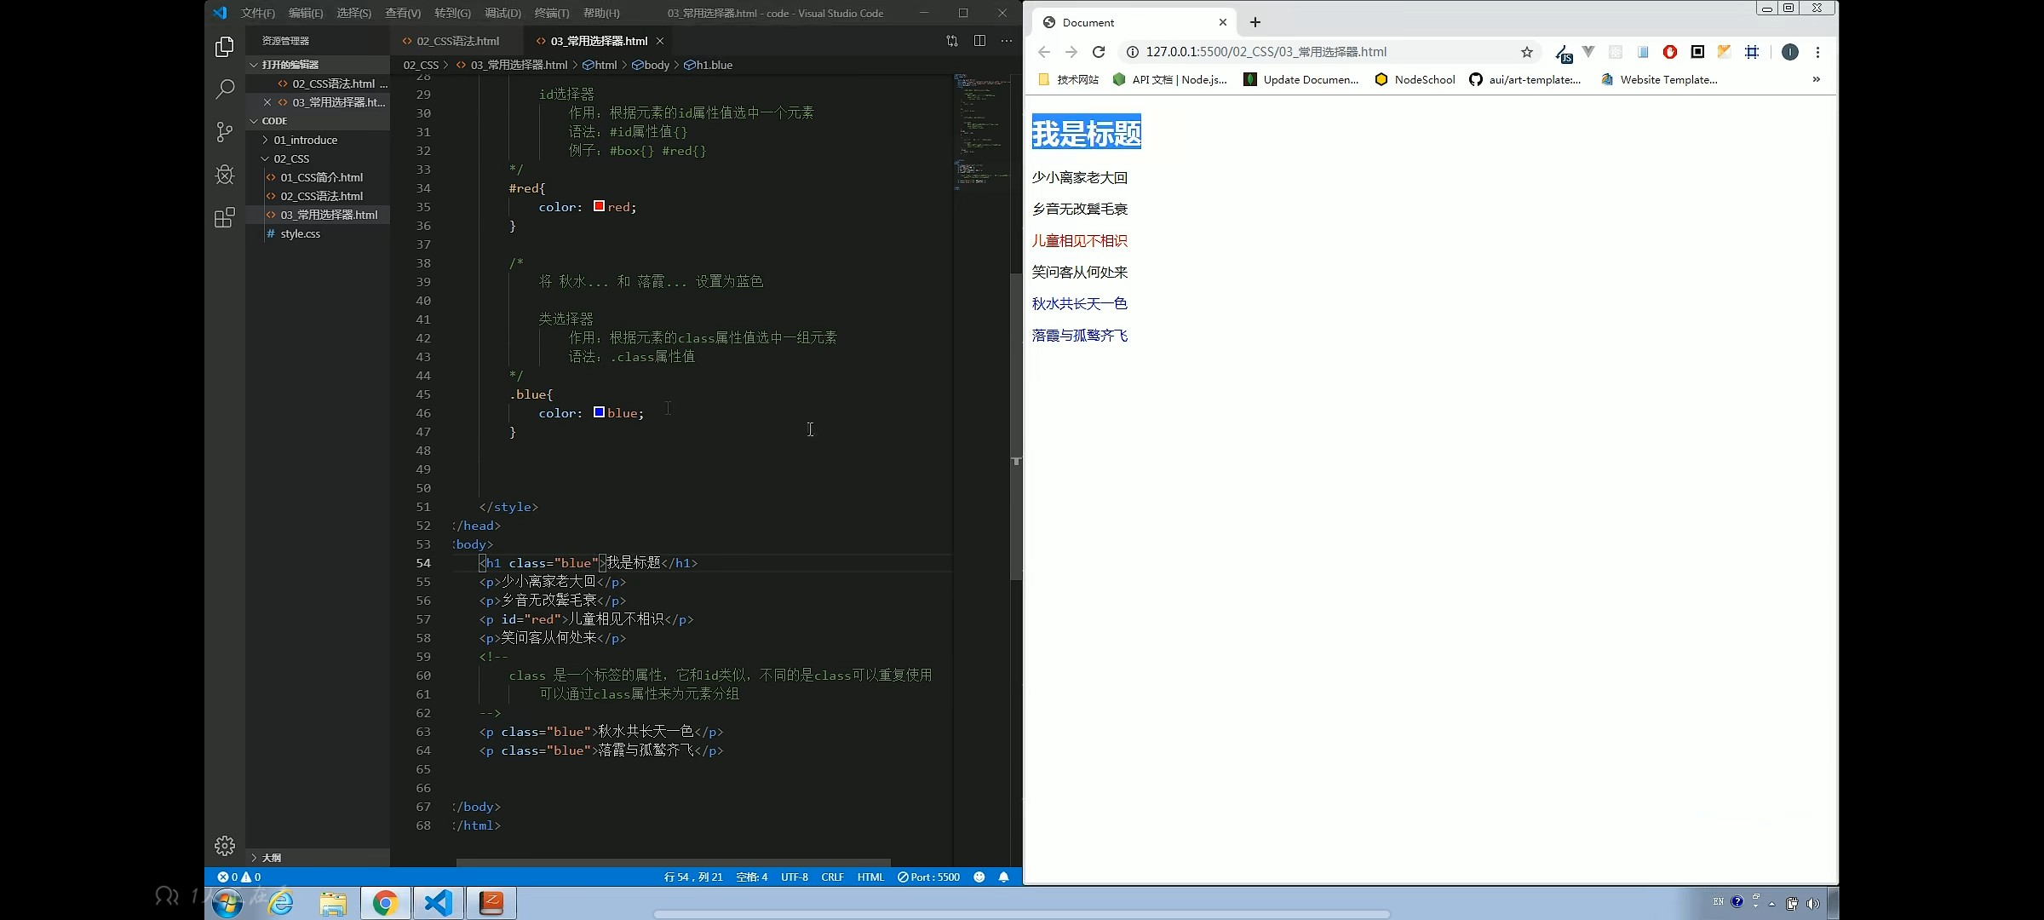Image resolution: width=2044 pixels, height=920 pixels.
Task: Open the Debug view in activity bar
Action: (x=225, y=175)
